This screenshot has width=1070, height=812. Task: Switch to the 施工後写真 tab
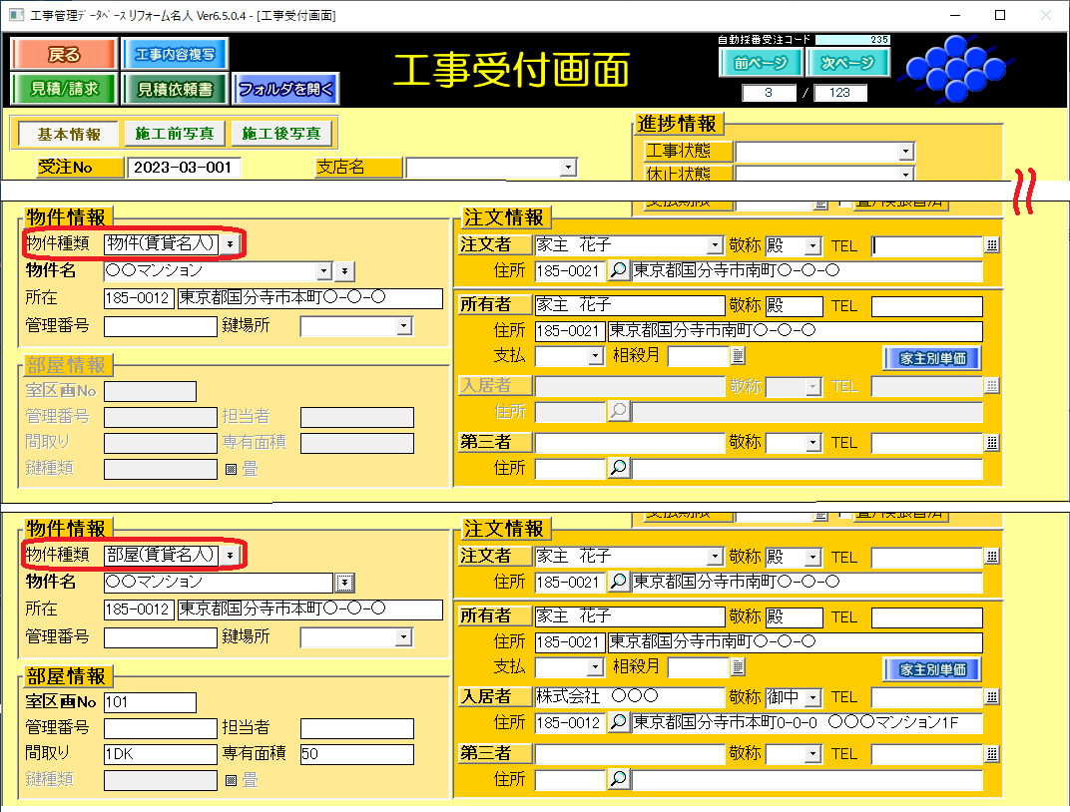(281, 134)
